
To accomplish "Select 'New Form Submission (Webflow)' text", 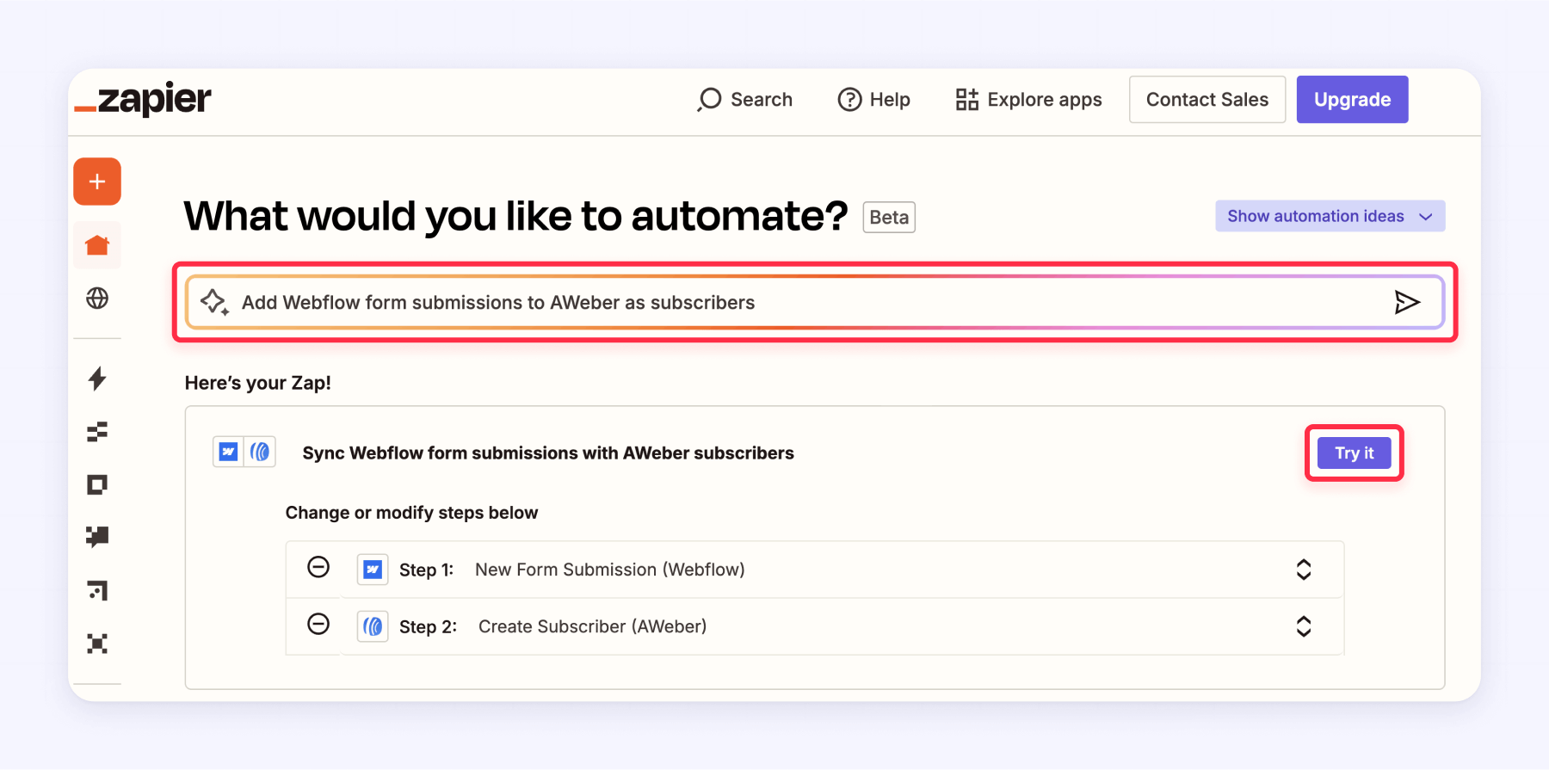I will pos(610,570).
